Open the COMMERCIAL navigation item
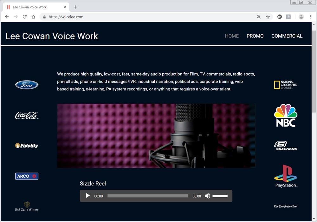 pyautogui.click(x=287, y=36)
